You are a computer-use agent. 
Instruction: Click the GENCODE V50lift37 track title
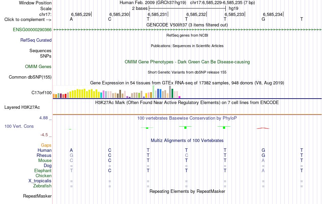click(x=187, y=25)
